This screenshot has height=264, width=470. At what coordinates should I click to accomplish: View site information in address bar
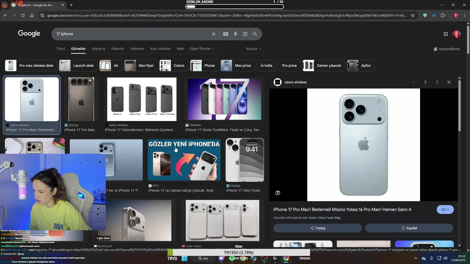42,15
